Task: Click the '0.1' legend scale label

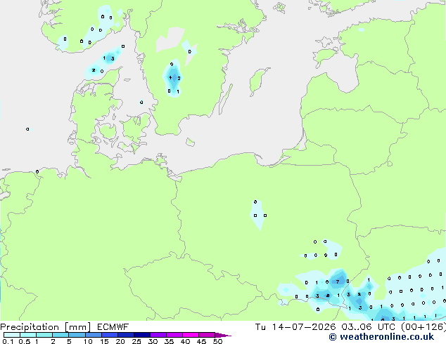Action: pyautogui.click(x=8, y=341)
